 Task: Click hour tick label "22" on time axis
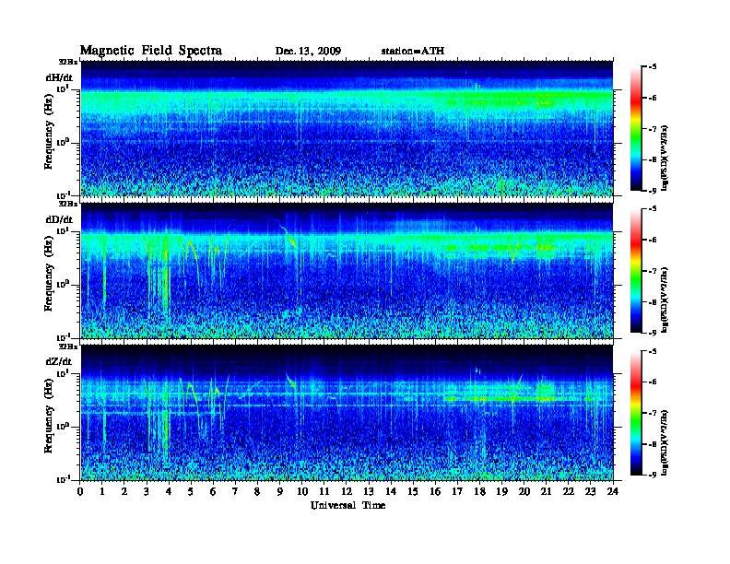pyautogui.click(x=569, y=492)
